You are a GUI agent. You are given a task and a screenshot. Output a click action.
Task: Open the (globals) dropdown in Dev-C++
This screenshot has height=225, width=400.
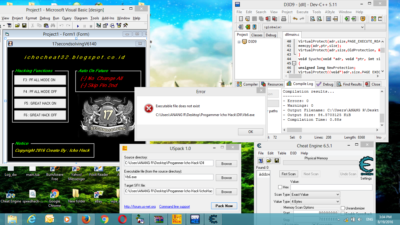click(313, 27)
